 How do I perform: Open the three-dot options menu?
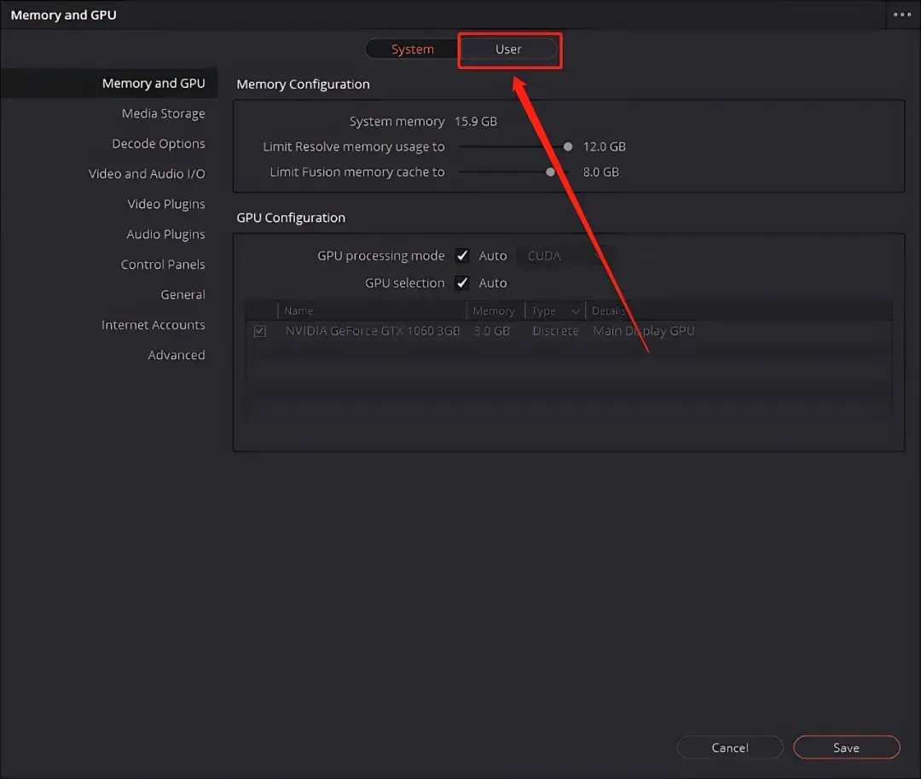pyautogui.click(x=902, y=15)
